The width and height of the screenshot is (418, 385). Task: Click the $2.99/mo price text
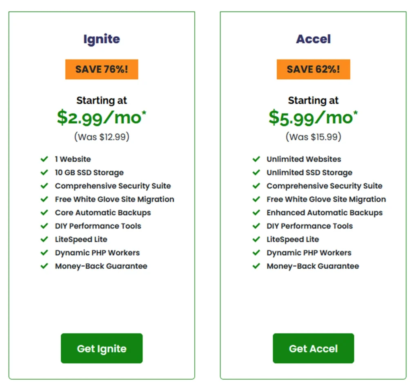pos(102,117)
